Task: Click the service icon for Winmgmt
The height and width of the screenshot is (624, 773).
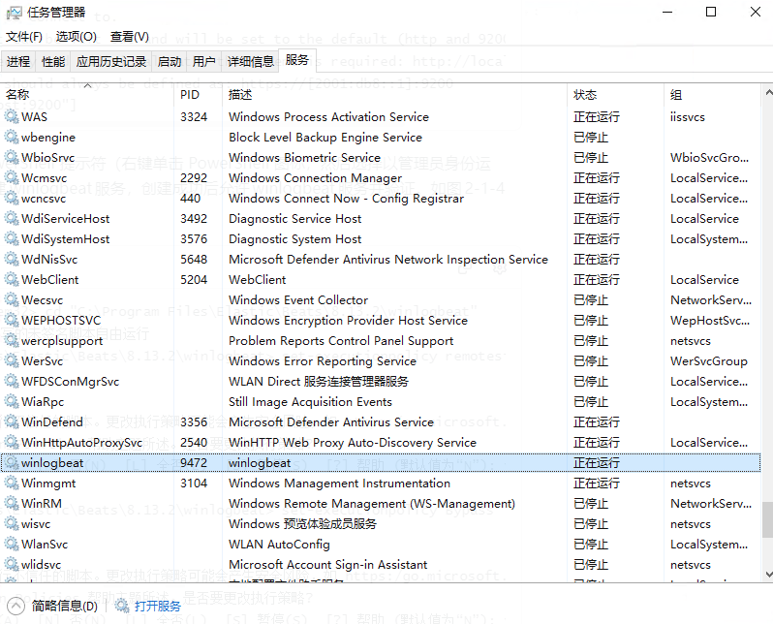Action: coord(12,484)
